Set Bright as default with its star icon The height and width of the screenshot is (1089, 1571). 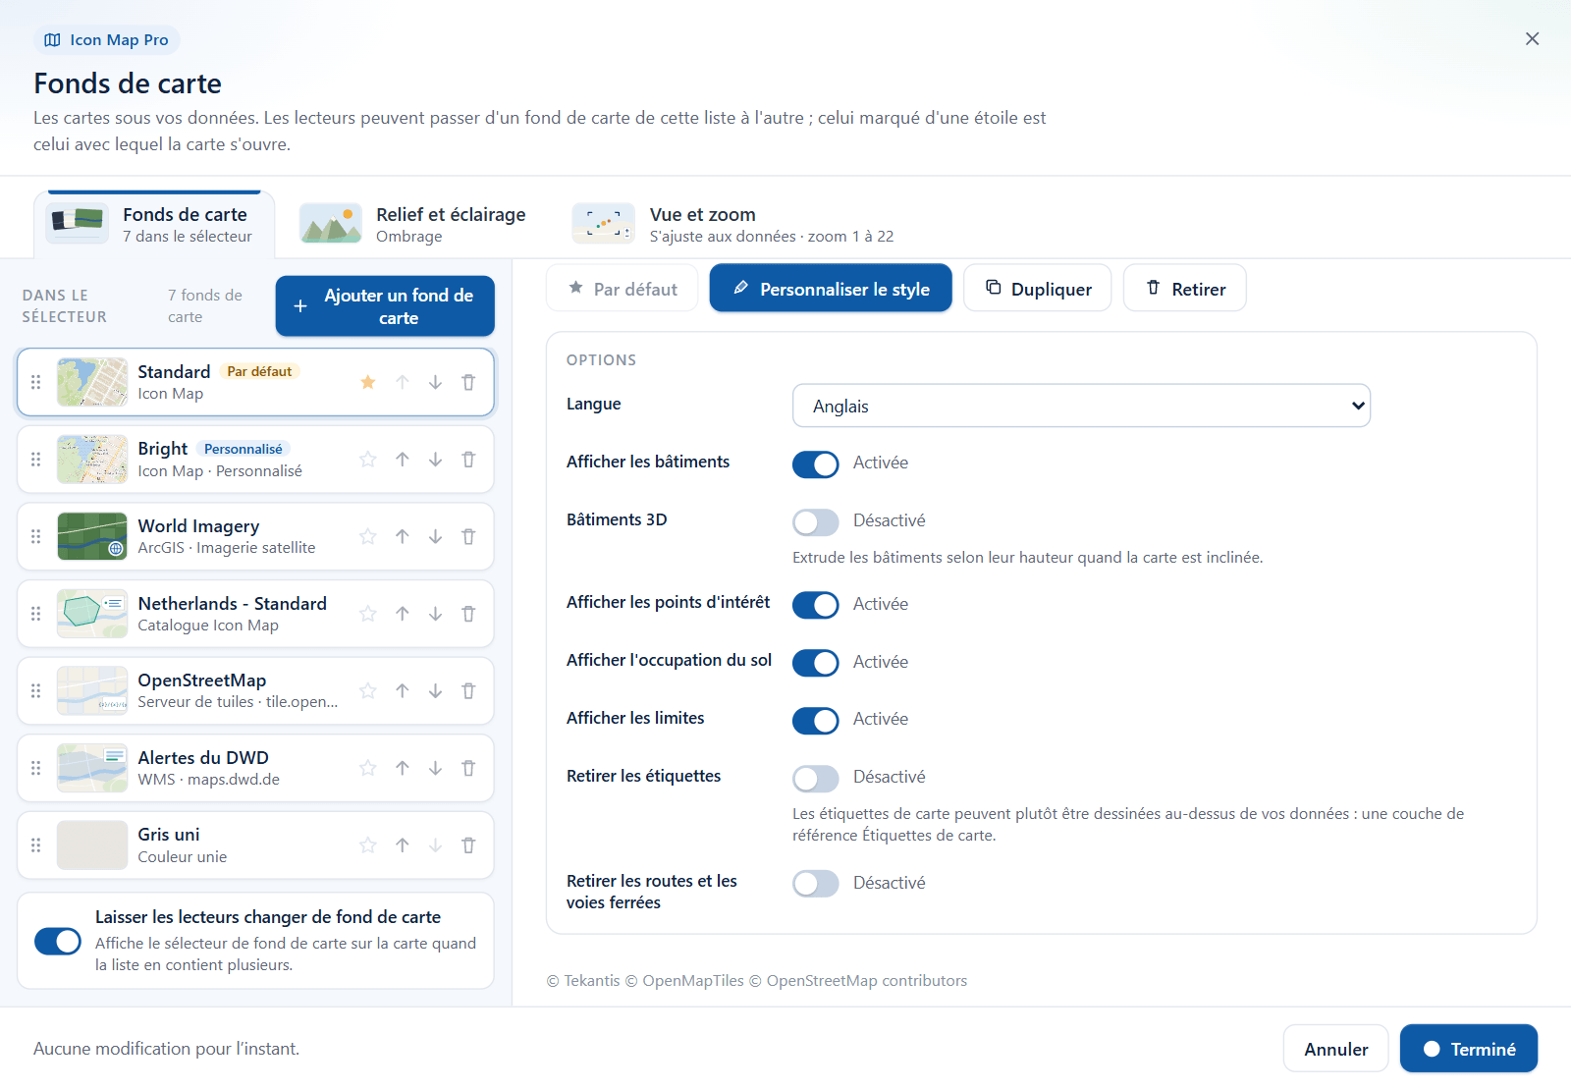pyautogui.click(x=368, y=460)
